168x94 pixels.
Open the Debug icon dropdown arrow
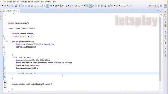pyautogui.click(x=53, y=6)
